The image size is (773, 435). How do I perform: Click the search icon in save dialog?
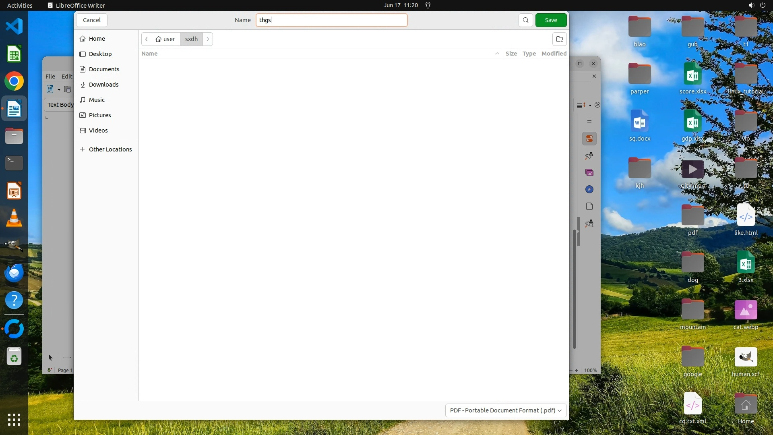[x=525, y=20]
